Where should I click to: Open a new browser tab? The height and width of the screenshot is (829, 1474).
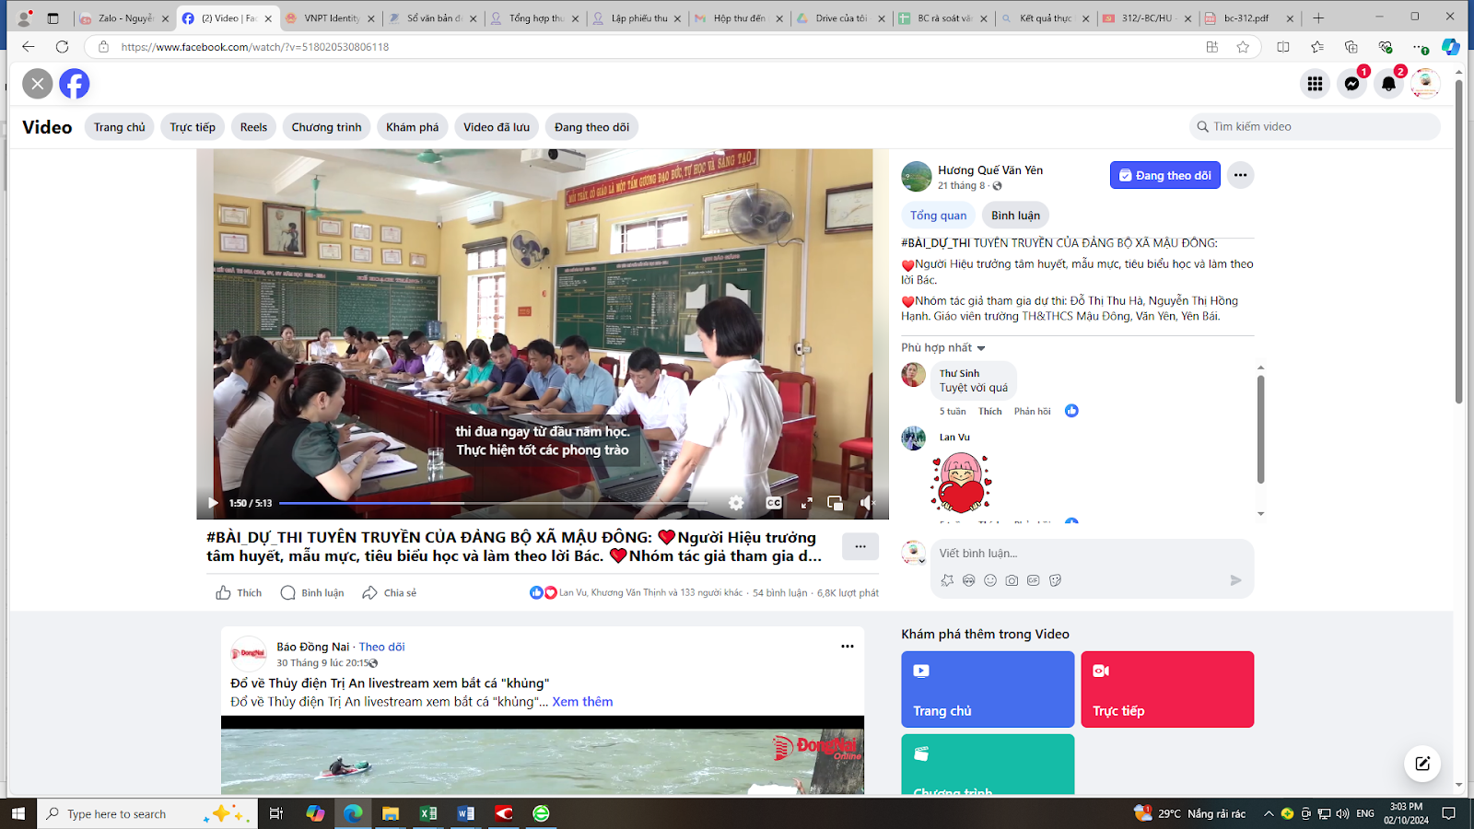[1318, 18]
